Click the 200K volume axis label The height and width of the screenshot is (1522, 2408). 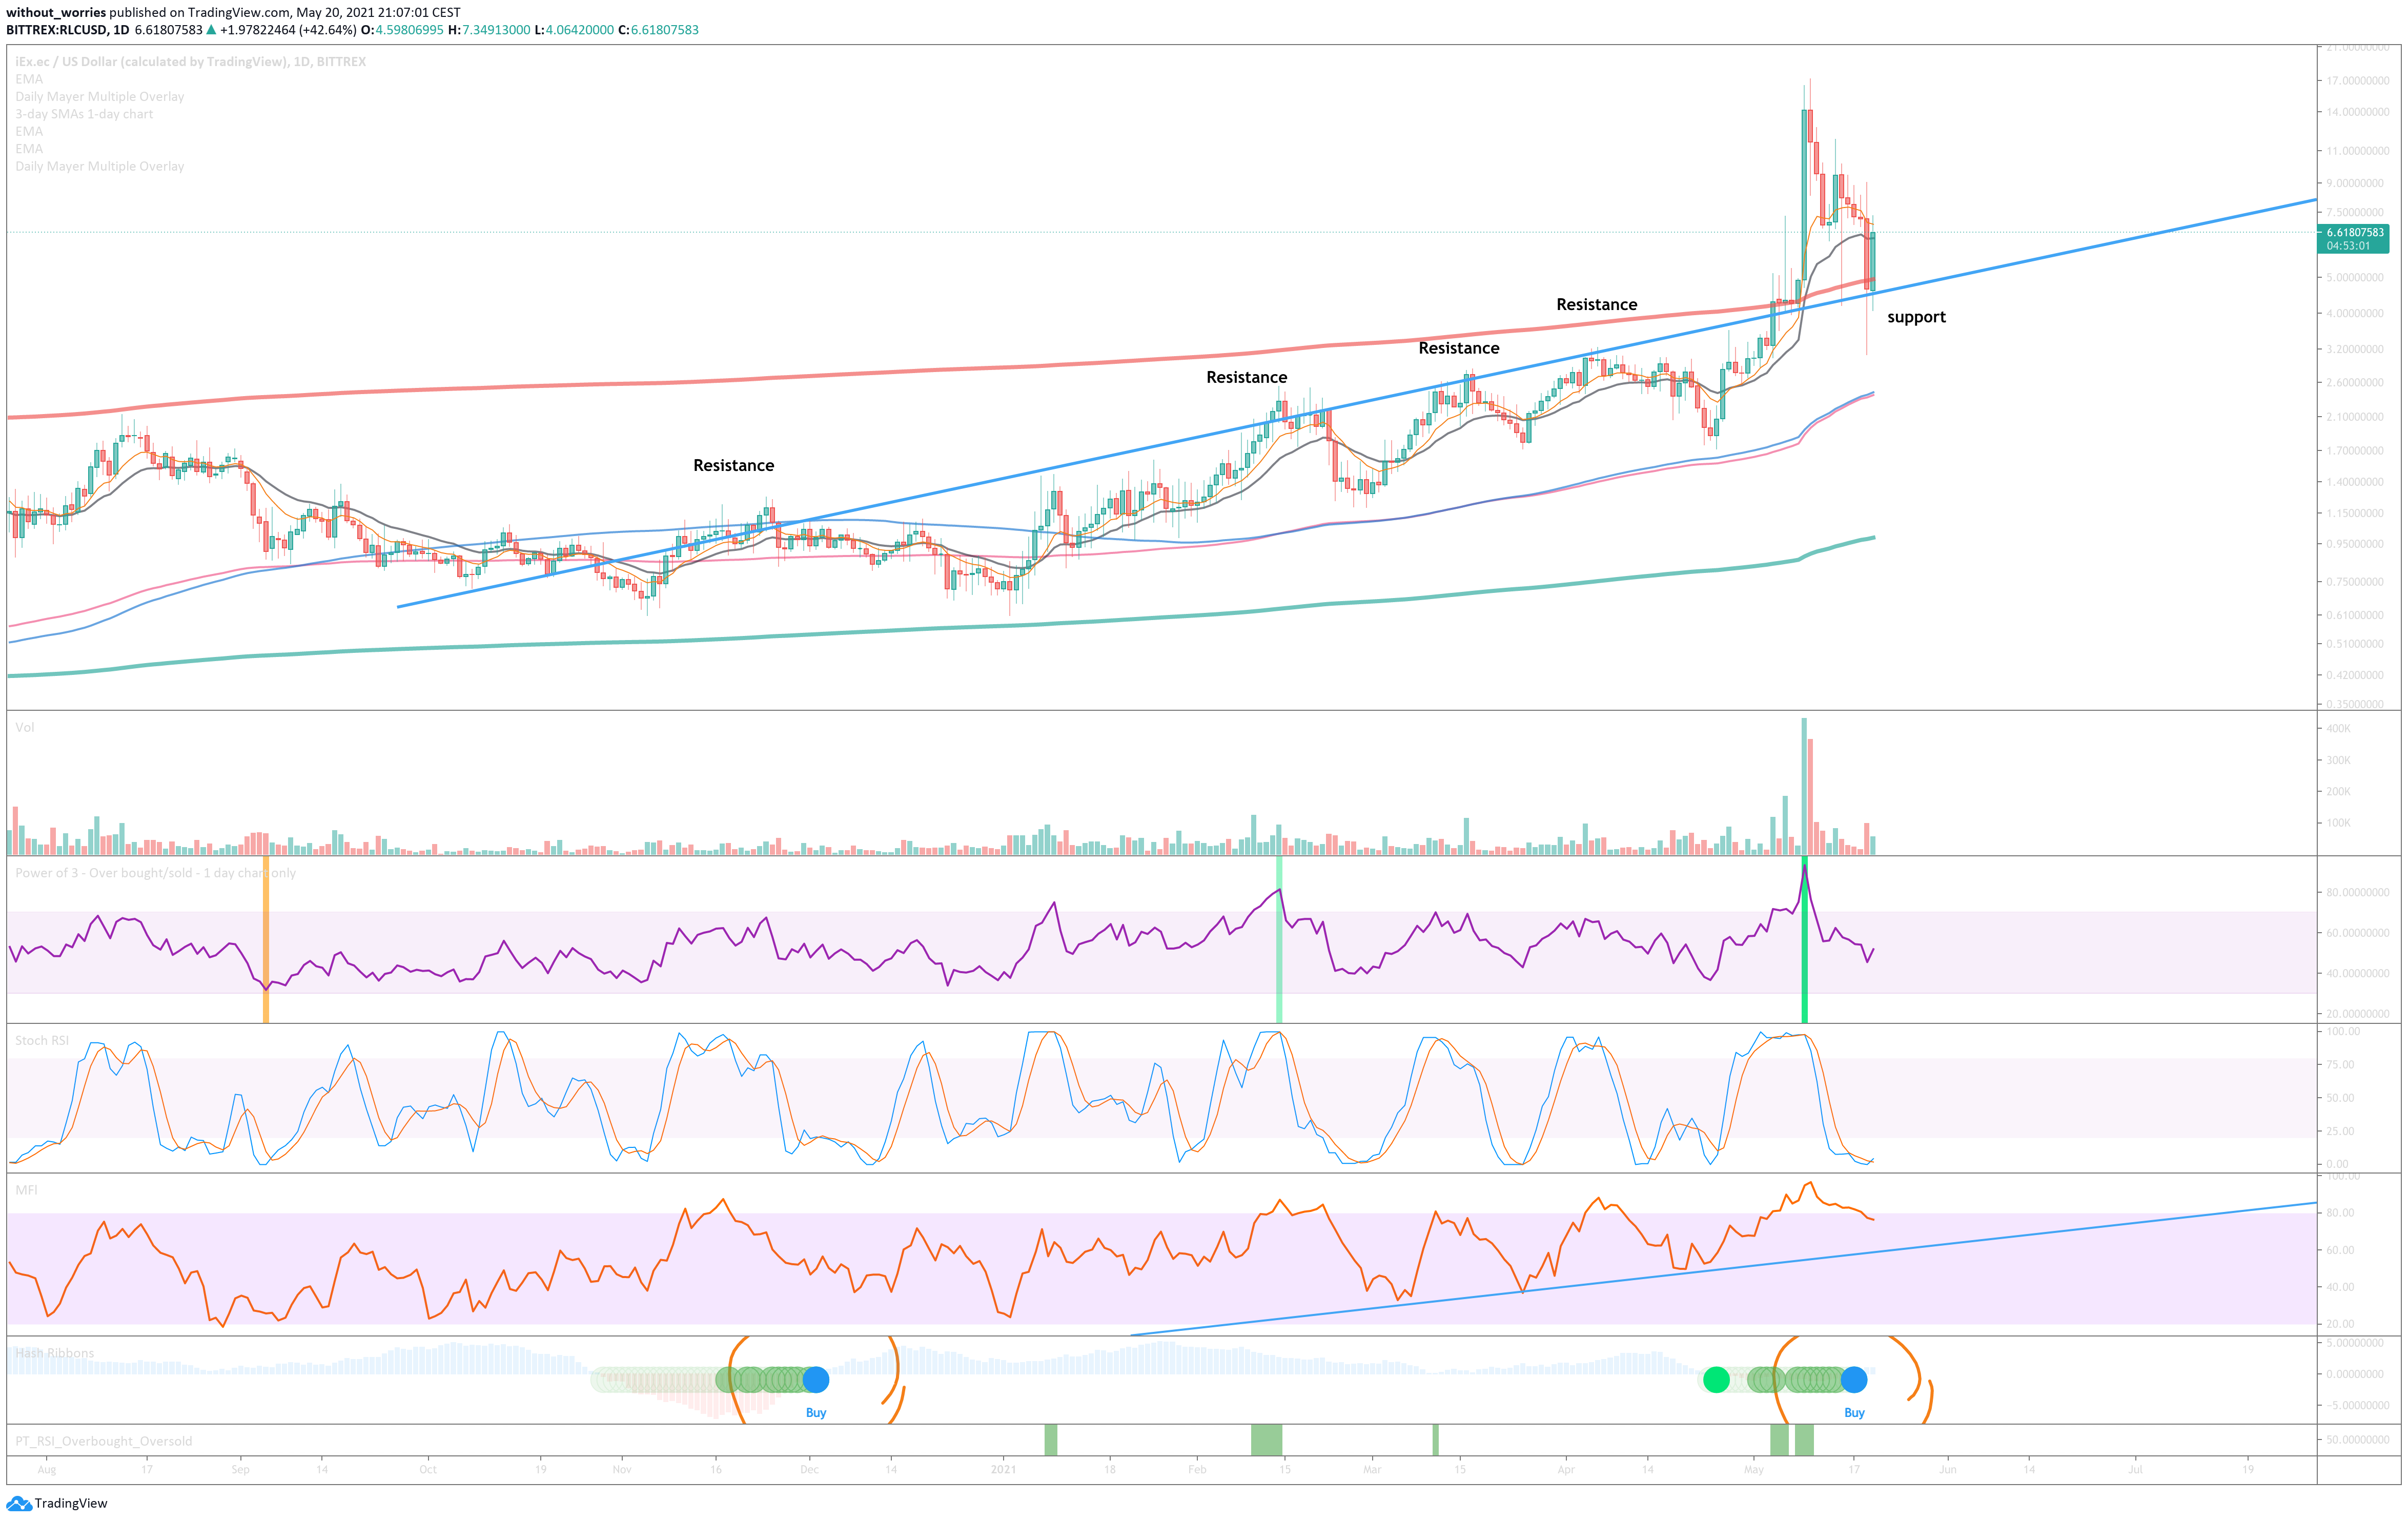(x=2338, y=791)
